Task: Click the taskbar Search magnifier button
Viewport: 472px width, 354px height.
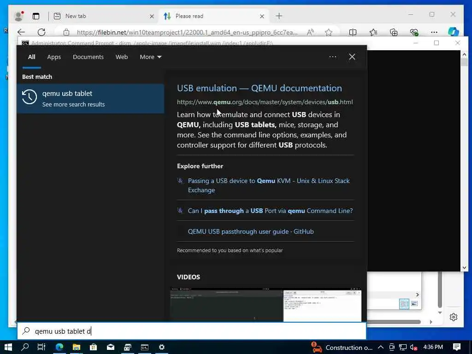Action: 25,347
